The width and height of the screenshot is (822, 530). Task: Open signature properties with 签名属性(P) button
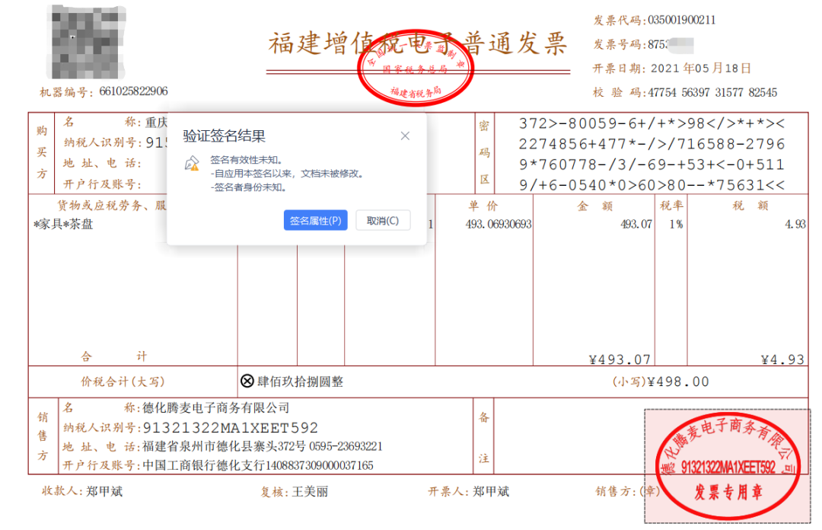tap(315, 220)
